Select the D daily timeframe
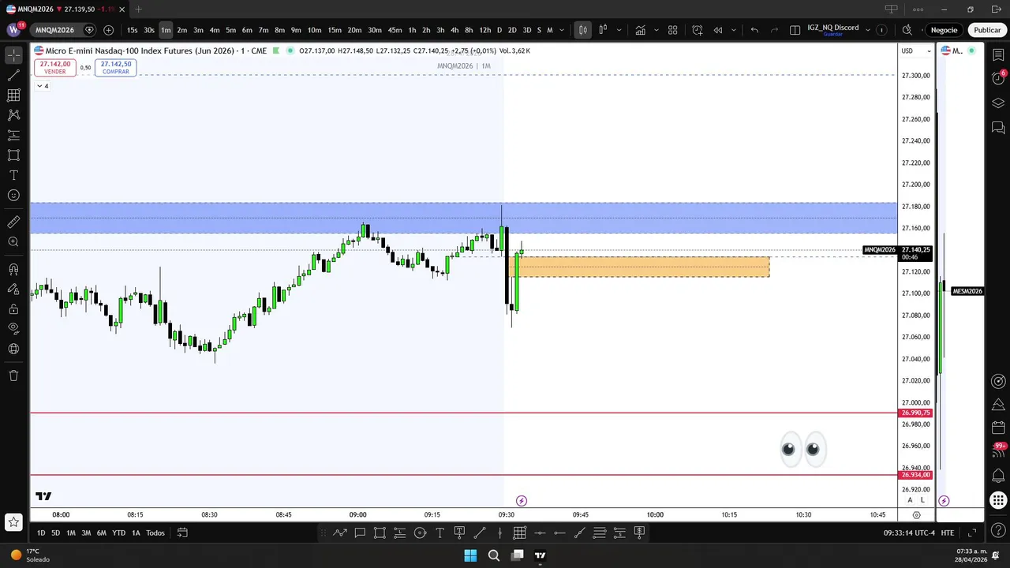Viewport: 1010px width, 568px height. point(499,30)
